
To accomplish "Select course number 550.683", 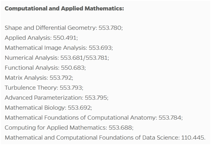I will [73, 68].
